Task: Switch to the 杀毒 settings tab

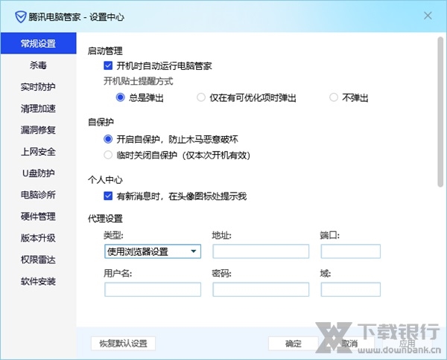Action: pyautogui.click(x=39, y=65)
